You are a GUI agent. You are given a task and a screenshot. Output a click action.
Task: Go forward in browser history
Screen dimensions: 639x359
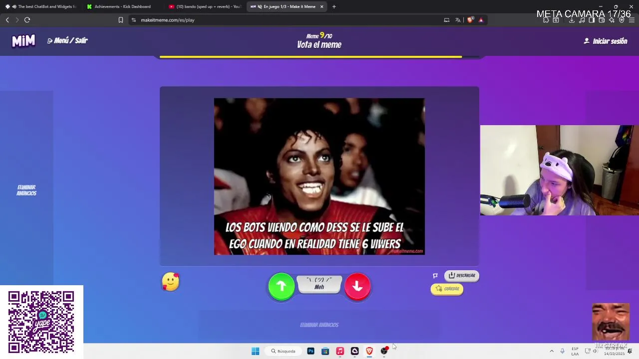click(17, 20)
